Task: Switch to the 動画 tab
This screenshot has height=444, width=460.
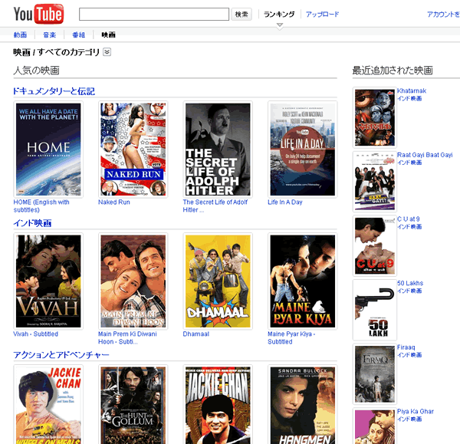Action: pos(20,35)
